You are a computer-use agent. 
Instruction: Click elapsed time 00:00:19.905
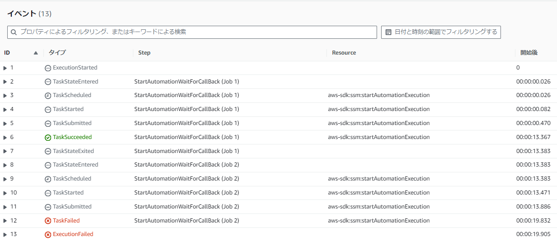coord(533,234)
